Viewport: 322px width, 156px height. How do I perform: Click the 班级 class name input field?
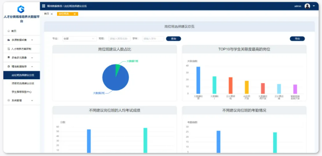tap(119, 38)
